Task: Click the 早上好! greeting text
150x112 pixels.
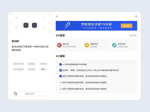Action: coord(16,41)
